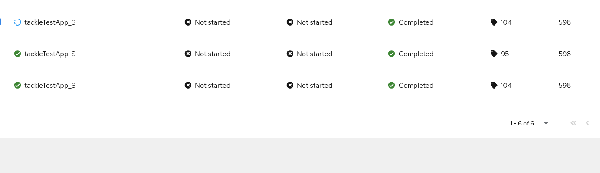Click the tag icon in the spinner row
Screen dimensions: 600x173
[494, 22]
